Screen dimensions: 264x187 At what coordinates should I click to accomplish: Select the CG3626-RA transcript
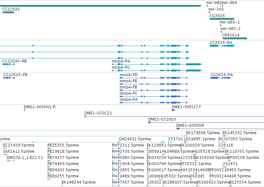222,46
